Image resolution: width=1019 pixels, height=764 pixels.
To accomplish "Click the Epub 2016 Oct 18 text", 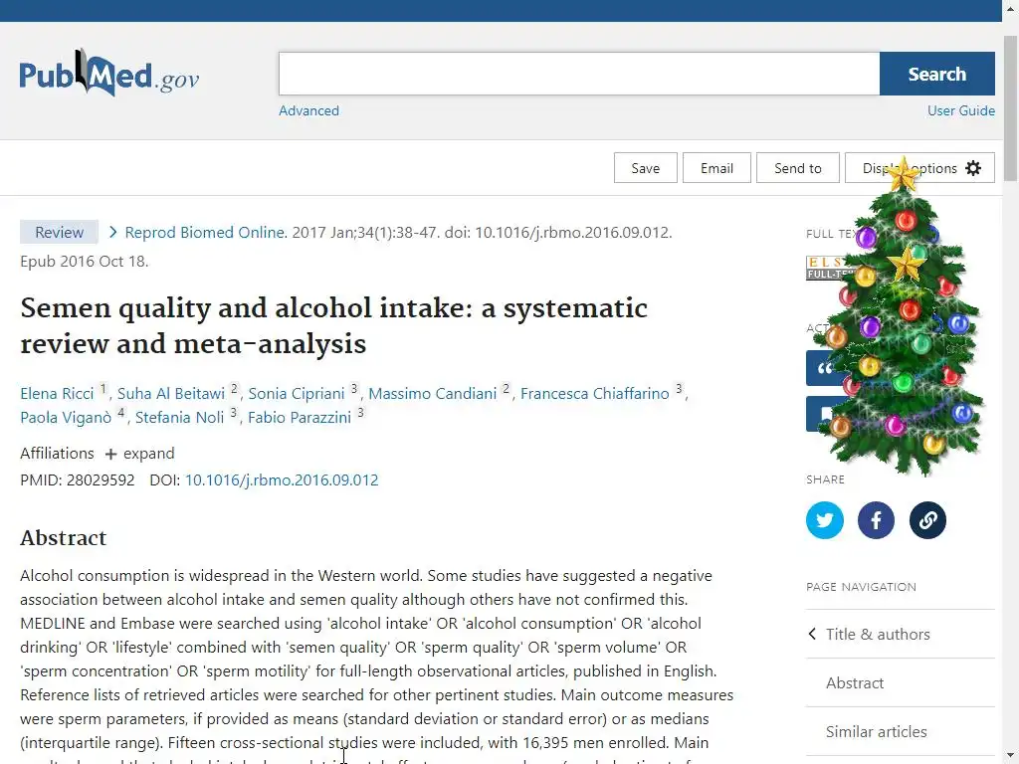I will pos(85,262).
